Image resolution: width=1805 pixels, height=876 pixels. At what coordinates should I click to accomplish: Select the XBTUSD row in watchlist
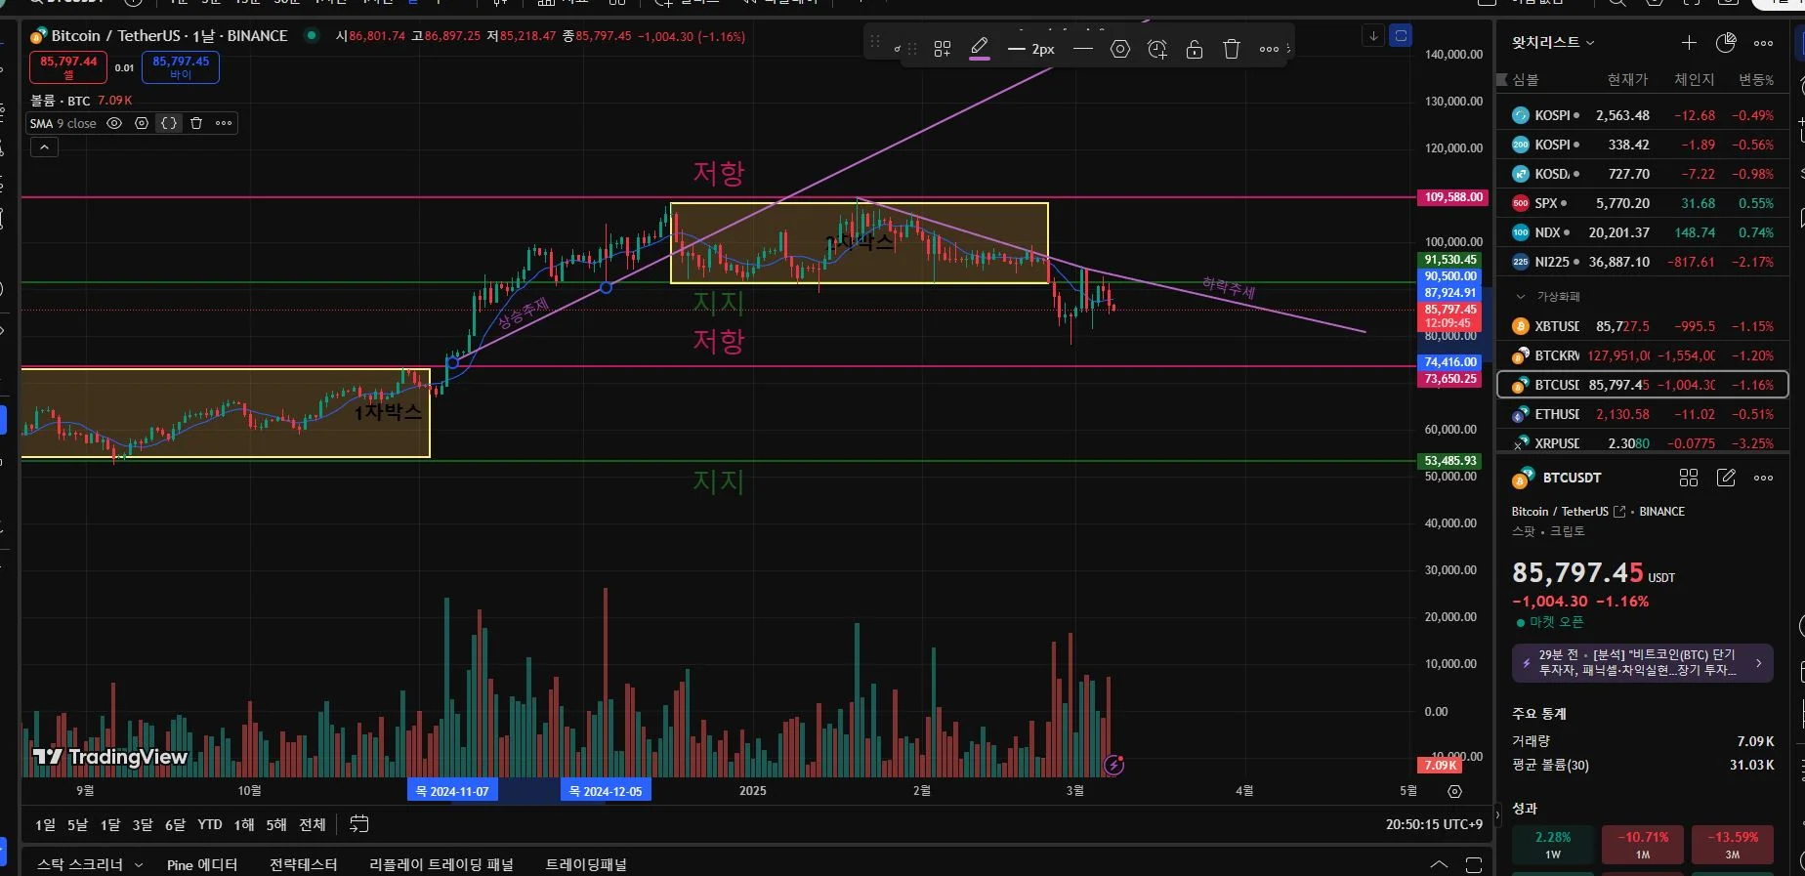point(1643,326)
